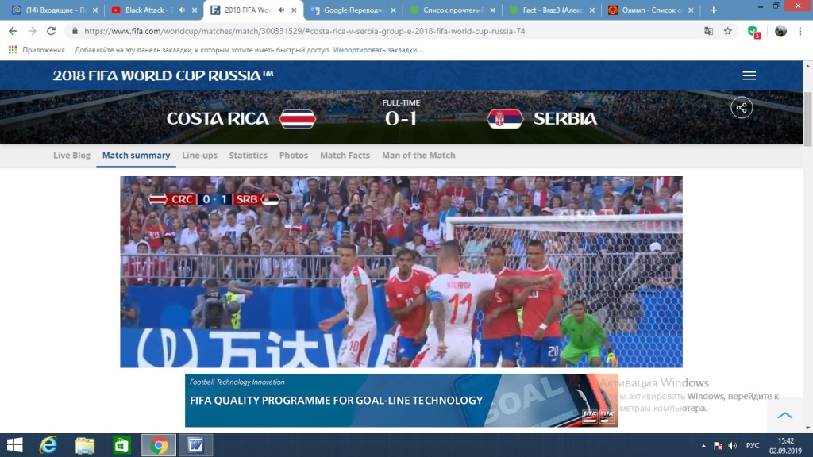Open the Chrome profile avatar

[780, 31]
